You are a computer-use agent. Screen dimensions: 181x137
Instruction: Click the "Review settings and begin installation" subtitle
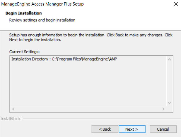pyautogui.click(x=42, y=20)
